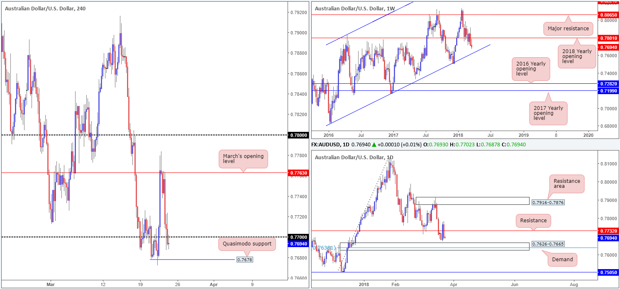620x289 pixels.
Task: Click the 0.79200 axis value
Action: click(299, 12)
